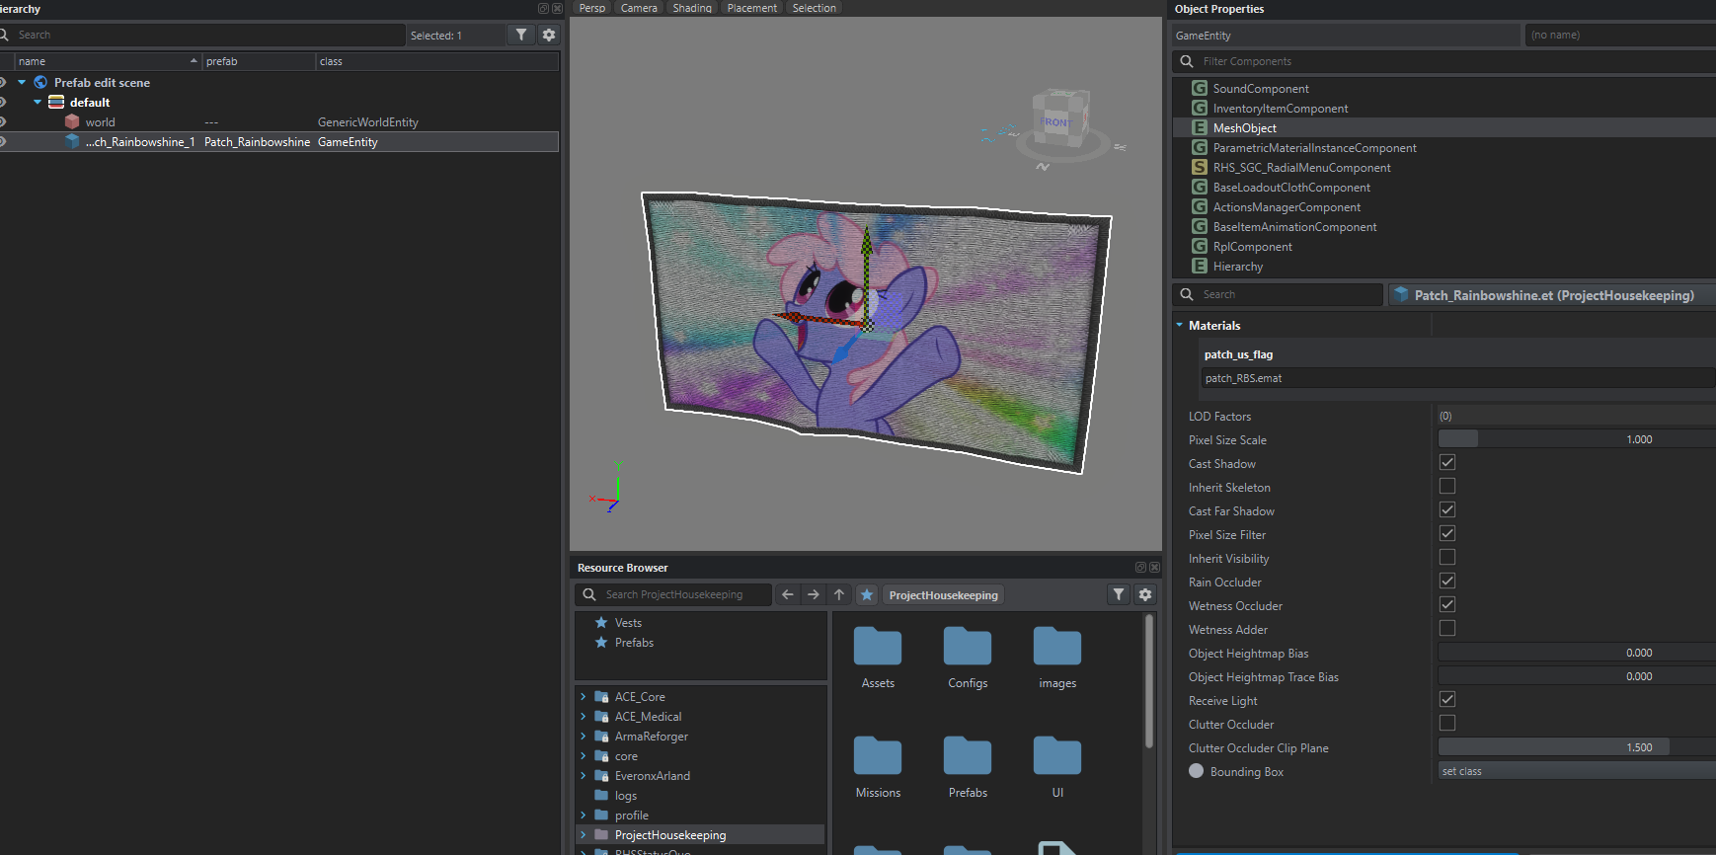Image resolution: width=1716 pixels, height=855 pixels.
Task: Toggle Cast Far Shadow checkbox
Action: (1447, 509)
